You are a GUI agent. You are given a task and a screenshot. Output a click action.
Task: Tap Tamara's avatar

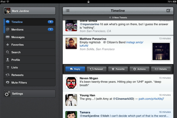(71, 115)
